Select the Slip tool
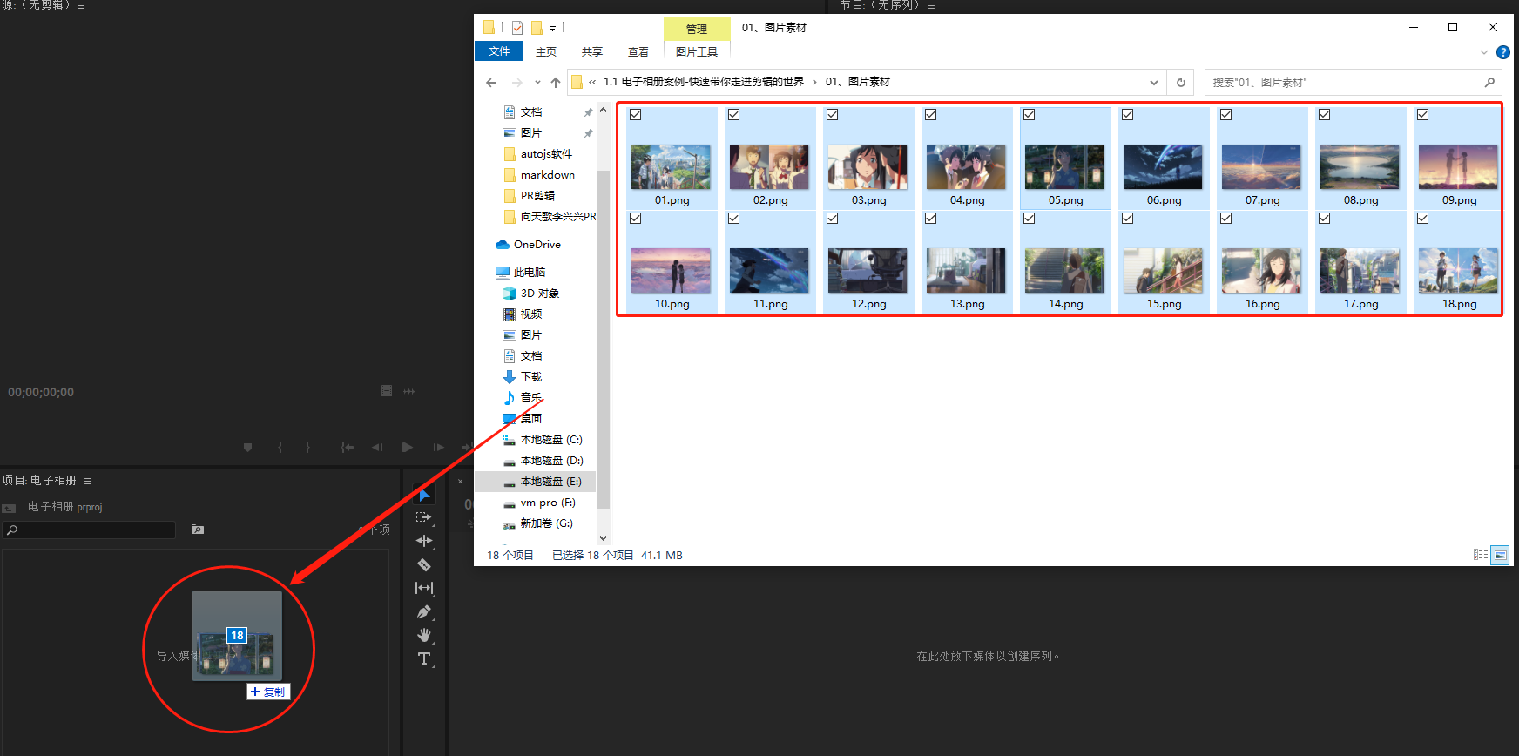The image size is (1519, 756). click(424, 588)
